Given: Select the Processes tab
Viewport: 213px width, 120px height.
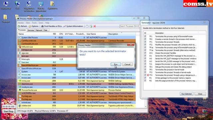Looking at the screenshot, I should point(22,30).
